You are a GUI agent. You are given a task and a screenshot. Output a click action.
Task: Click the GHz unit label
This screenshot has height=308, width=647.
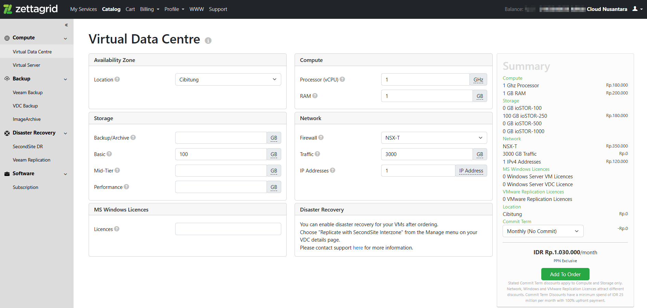pyautogui.click(x=478, y=79)
